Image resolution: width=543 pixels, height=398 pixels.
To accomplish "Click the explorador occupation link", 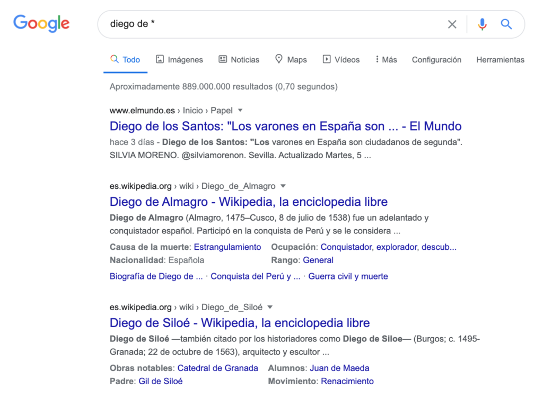I will click(397, 247).
